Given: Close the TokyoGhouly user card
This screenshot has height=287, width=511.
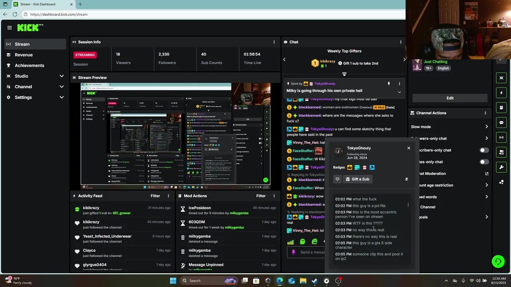Looking at the screenshot, I should (x=408, y=148).
